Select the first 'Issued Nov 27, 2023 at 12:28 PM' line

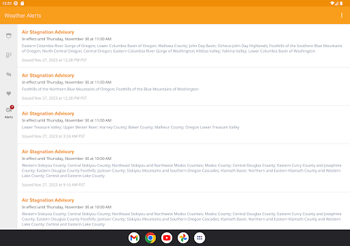point(54,60)
